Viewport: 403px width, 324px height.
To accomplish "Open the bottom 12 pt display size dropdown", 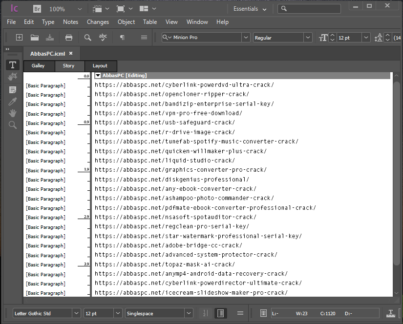I will pyautogui.click(x=118, y=313).
